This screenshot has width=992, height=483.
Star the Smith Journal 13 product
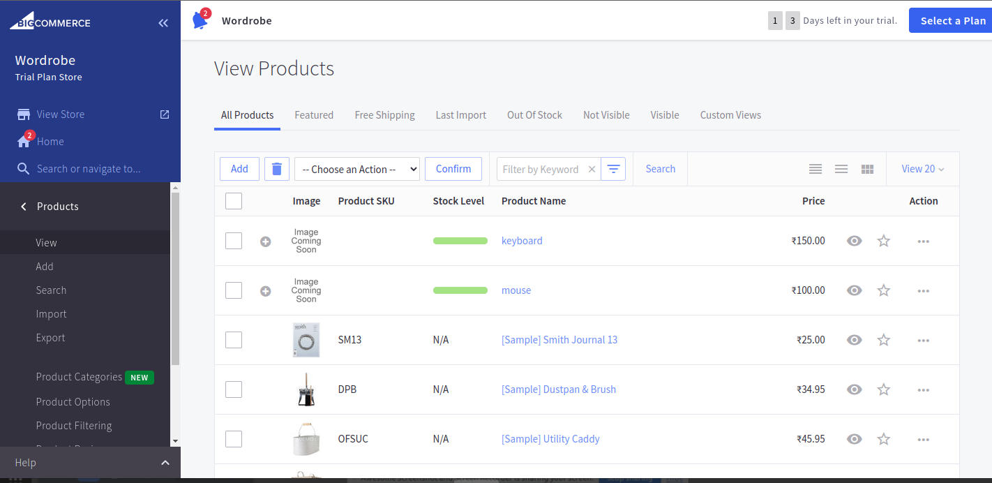(884, 340)
